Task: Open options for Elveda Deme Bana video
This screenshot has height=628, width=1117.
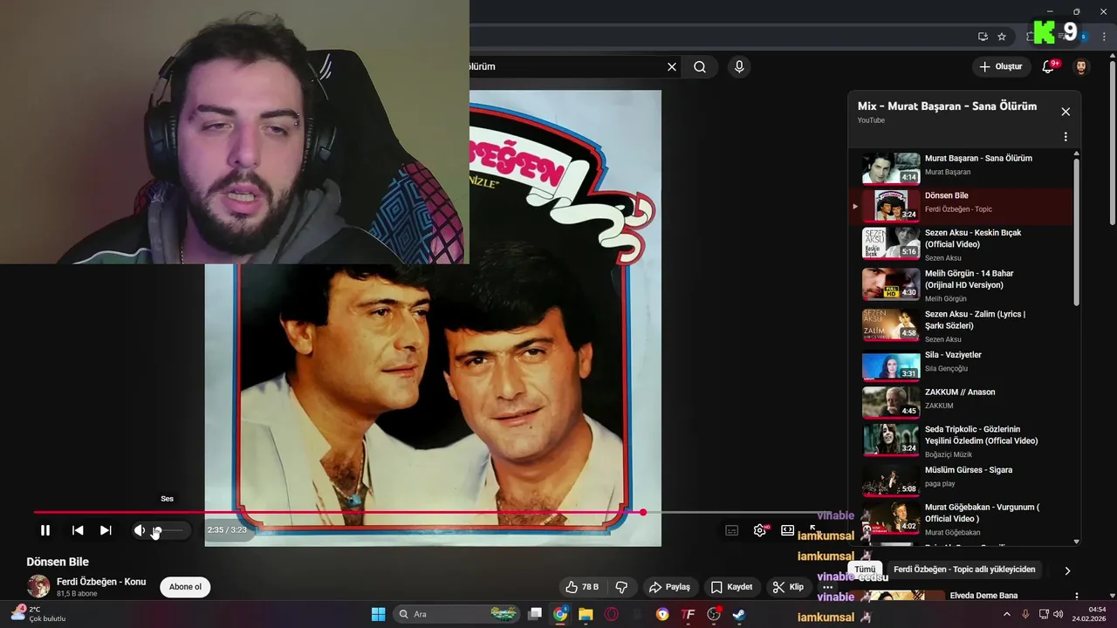Action: [x=1076, y=596]
